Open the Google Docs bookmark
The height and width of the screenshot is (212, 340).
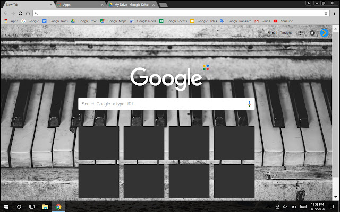pos(55,21)
